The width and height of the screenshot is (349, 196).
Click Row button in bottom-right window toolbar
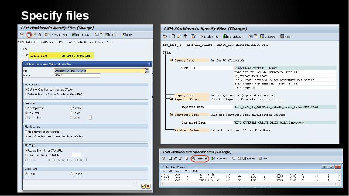tap(263, 159)
